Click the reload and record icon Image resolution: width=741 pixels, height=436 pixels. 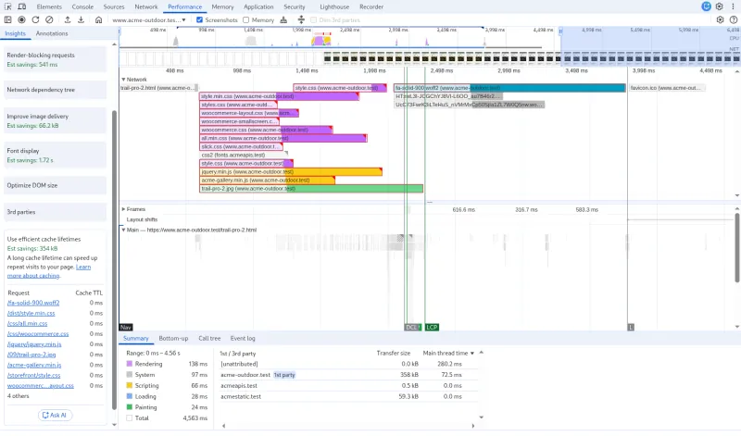pos(35,19)
